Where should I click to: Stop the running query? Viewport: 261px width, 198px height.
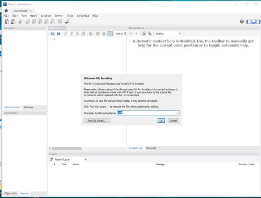(x=84, y=33)
